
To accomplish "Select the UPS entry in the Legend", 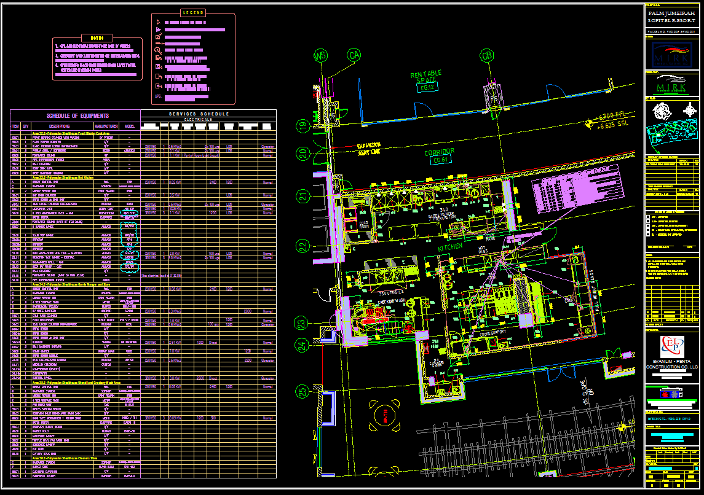I will 158,96.
